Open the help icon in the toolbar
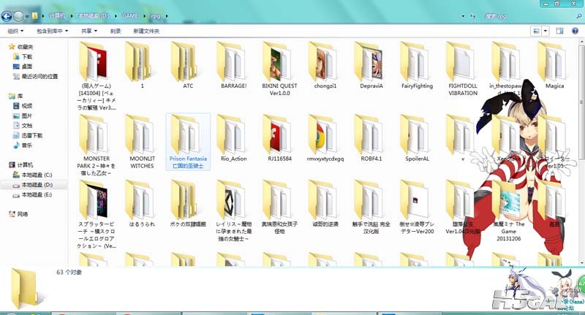585x315 pixels. pyautogui.click(x=574, y=31)
